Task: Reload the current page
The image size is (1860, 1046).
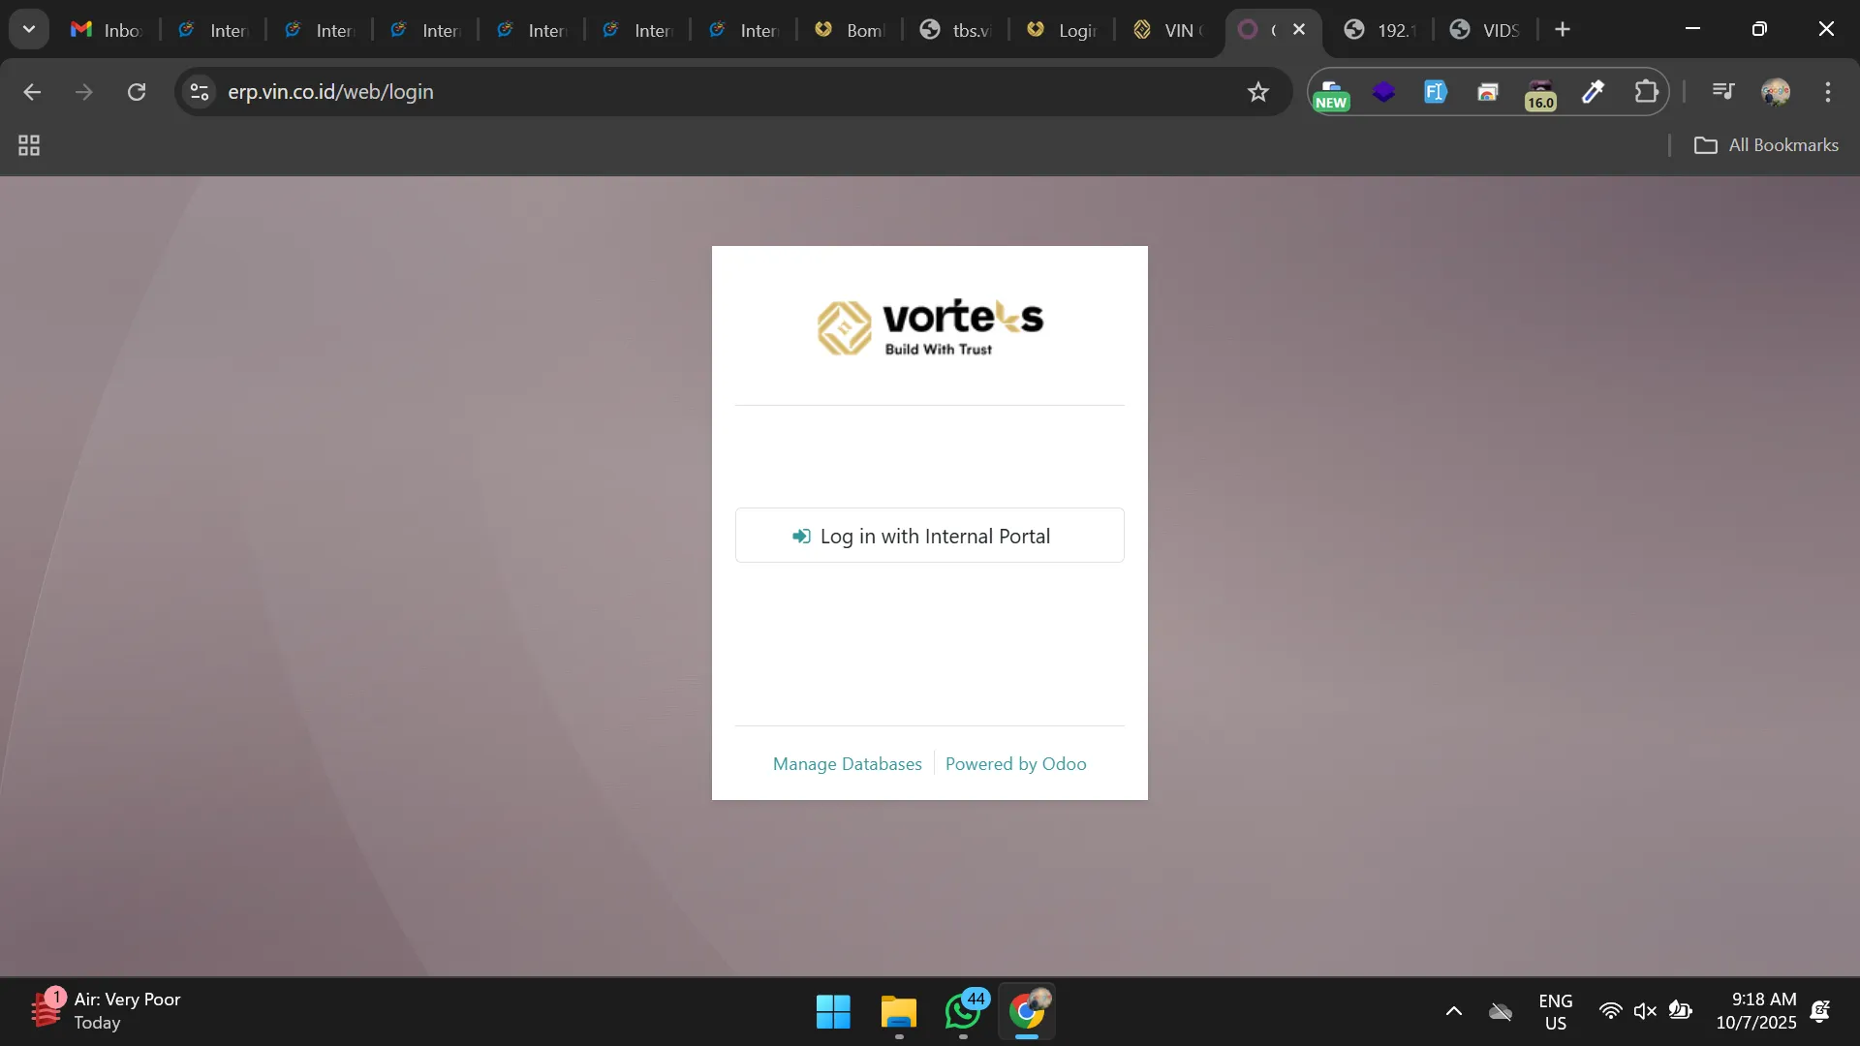Action: click(137, 92)
